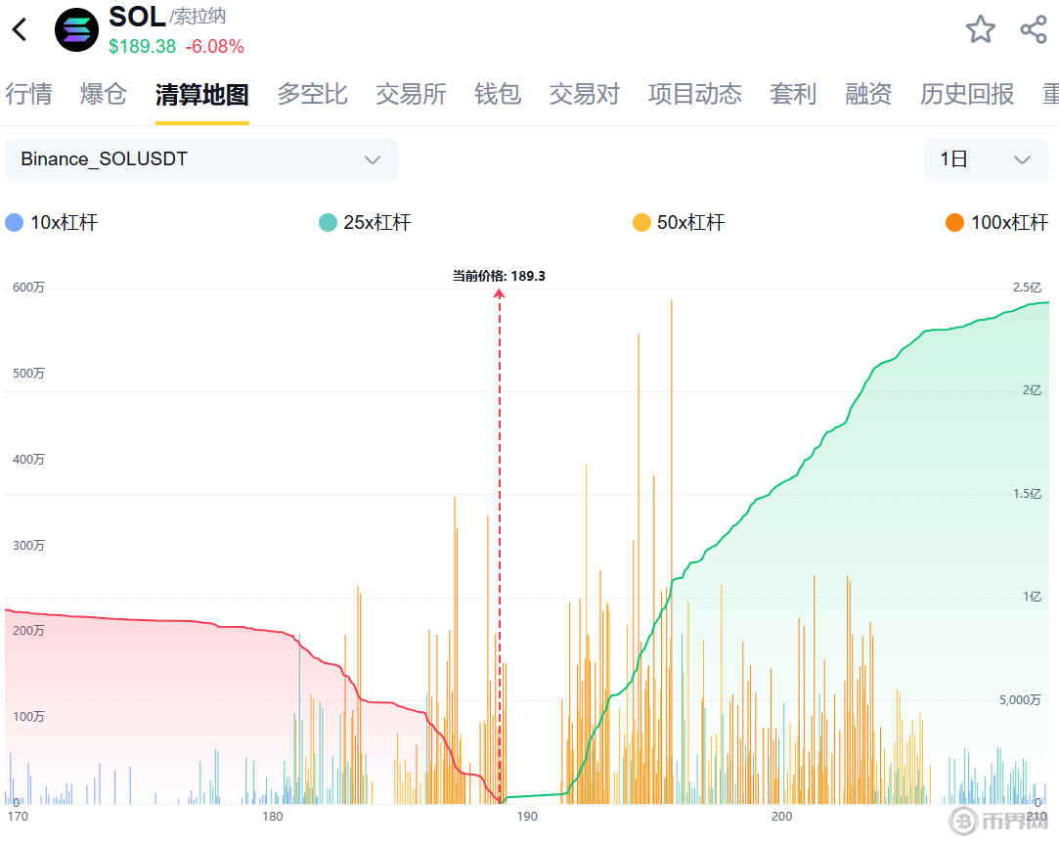Select the 交易所 tab

click(x=411, y=94)
